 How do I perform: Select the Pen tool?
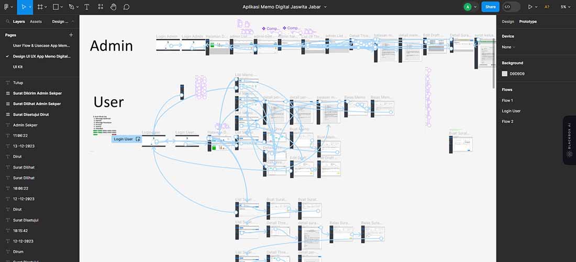pos(71,7)
